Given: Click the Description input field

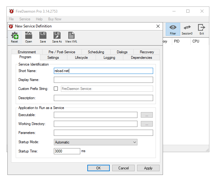Looking at the screenshot, I should tap(103, 98).
